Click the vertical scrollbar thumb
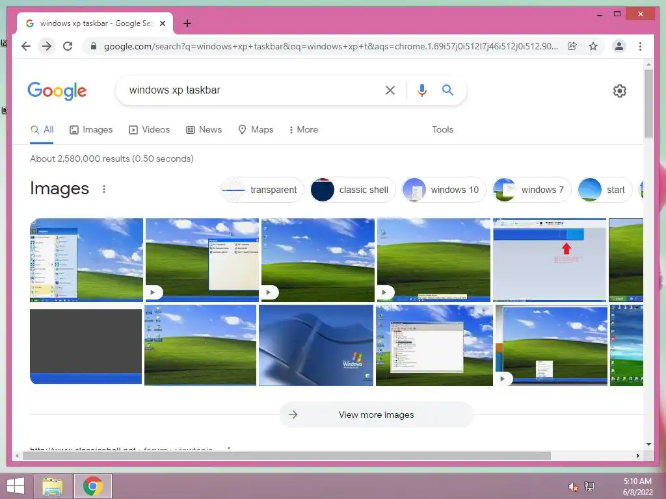666x499 pixels. (x=648, y=103)
